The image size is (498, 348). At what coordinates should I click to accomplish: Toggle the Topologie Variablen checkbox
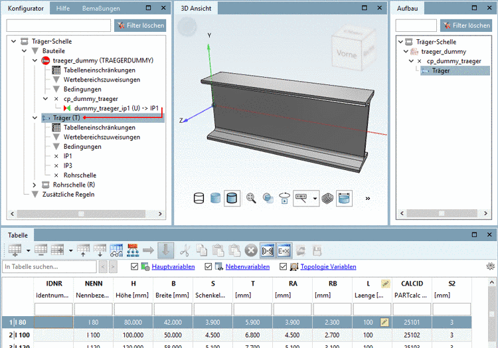tap(284, 267)
